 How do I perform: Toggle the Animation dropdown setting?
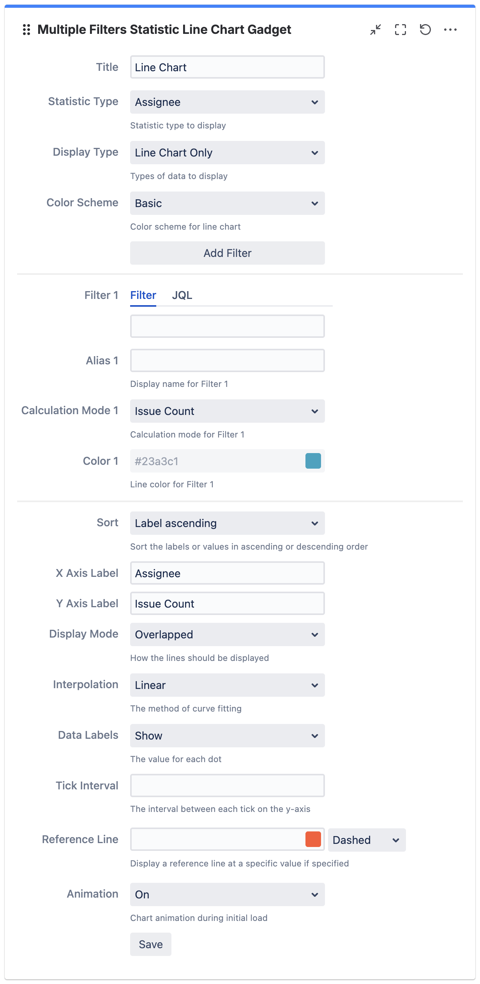pos(228,894)
